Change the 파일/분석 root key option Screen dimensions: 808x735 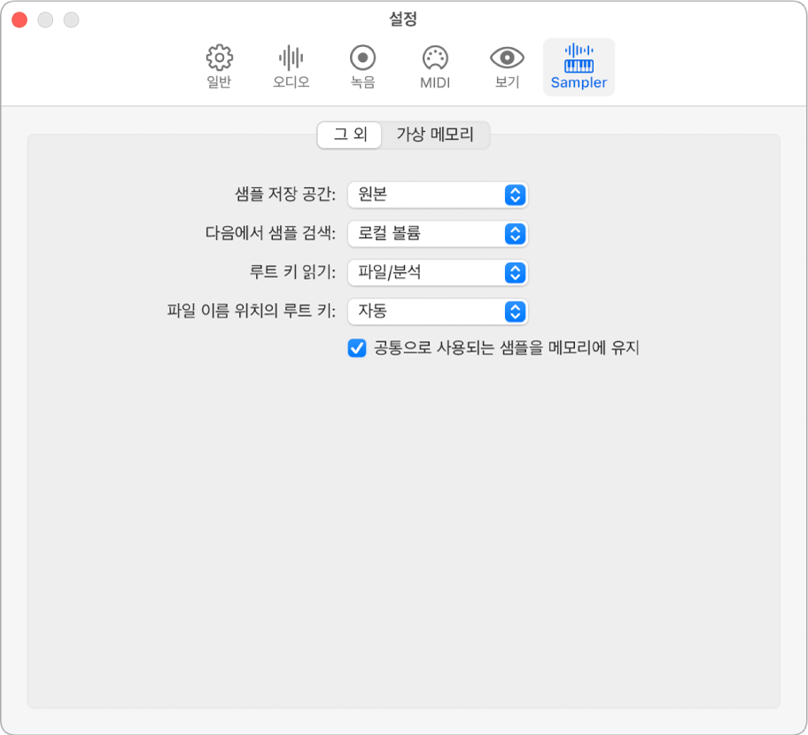pyautogui.click(x=438, y=273)
